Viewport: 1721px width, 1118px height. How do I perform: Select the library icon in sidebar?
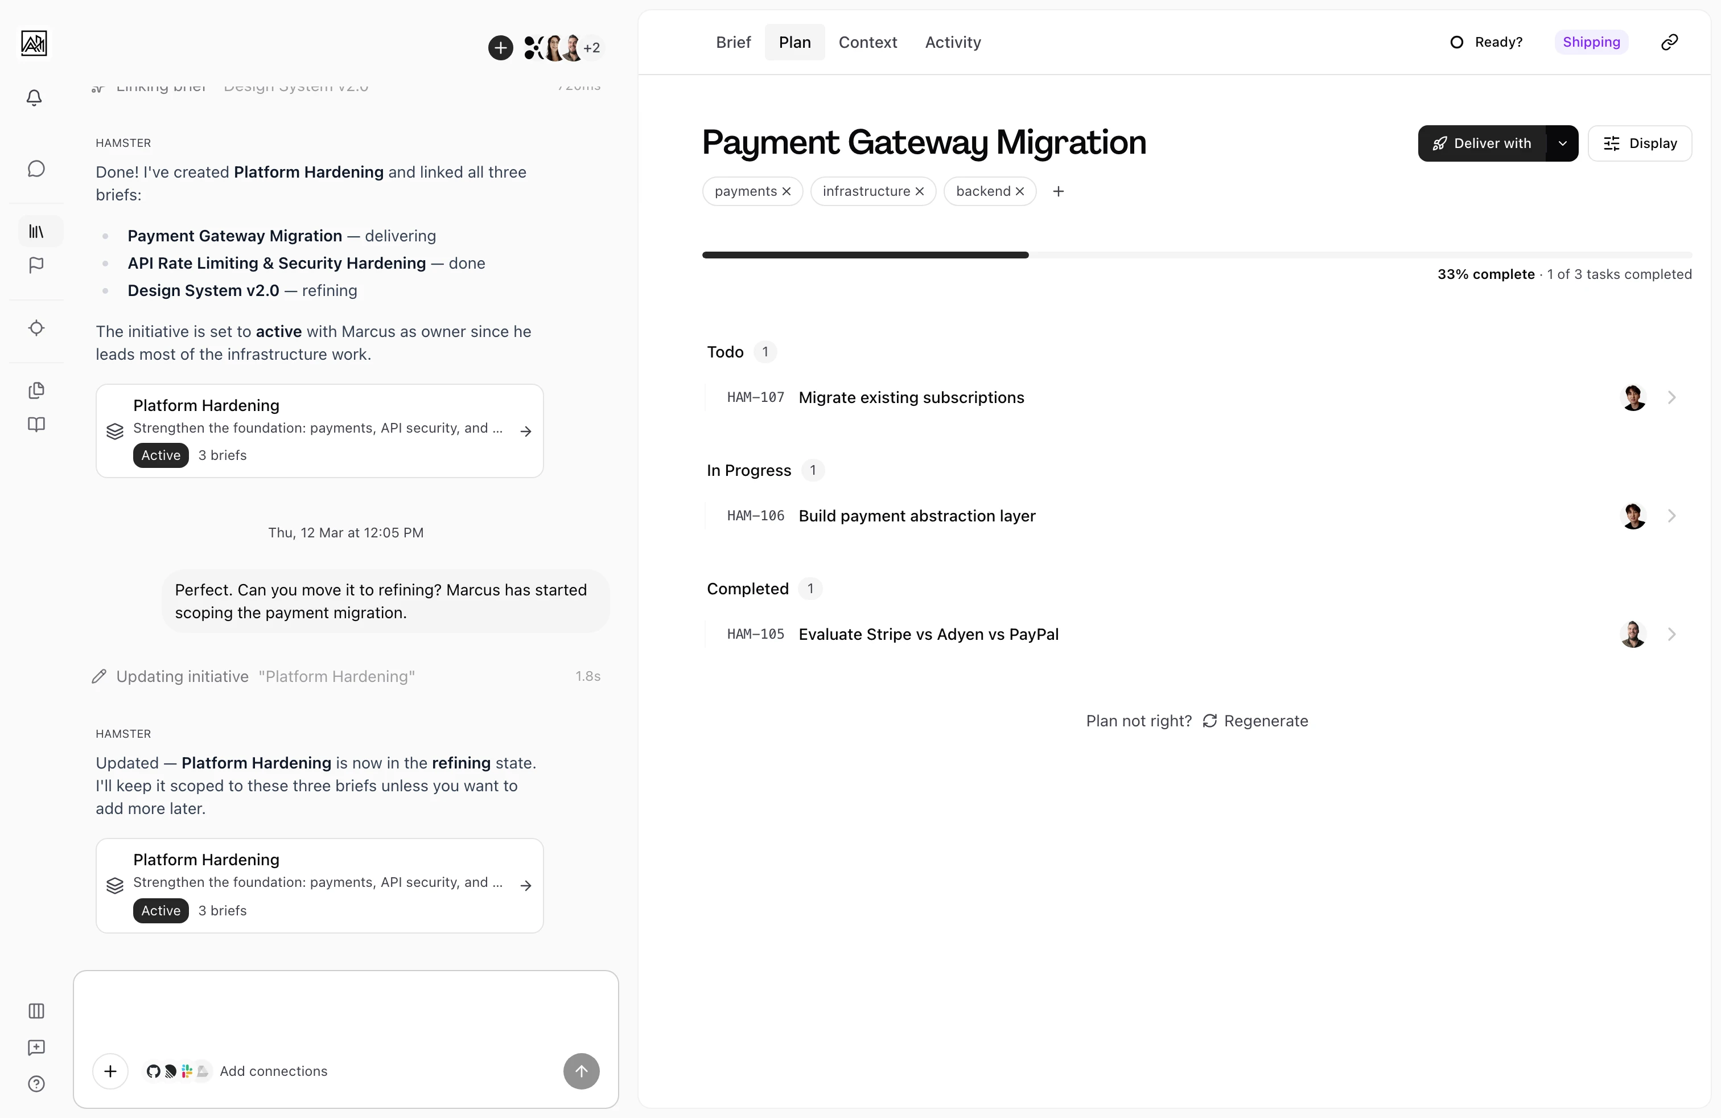[x=36, y=232]
